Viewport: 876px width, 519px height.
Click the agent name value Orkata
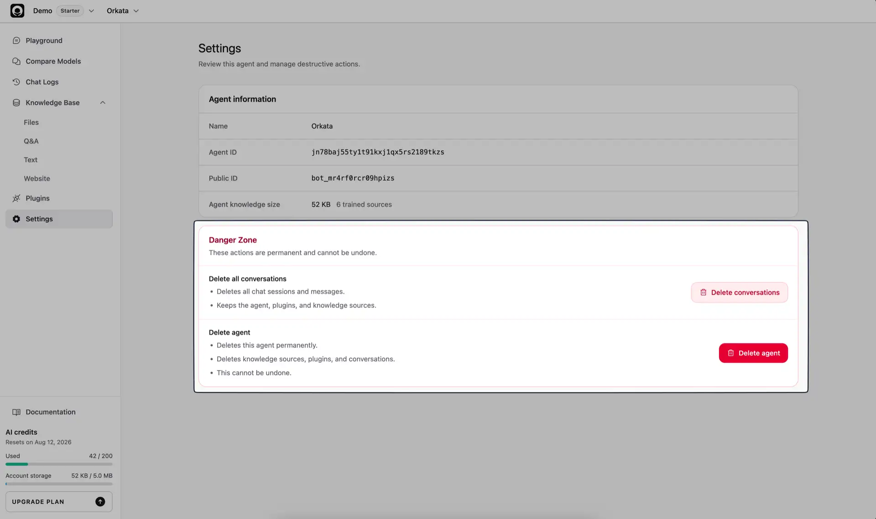click(322, 126)
